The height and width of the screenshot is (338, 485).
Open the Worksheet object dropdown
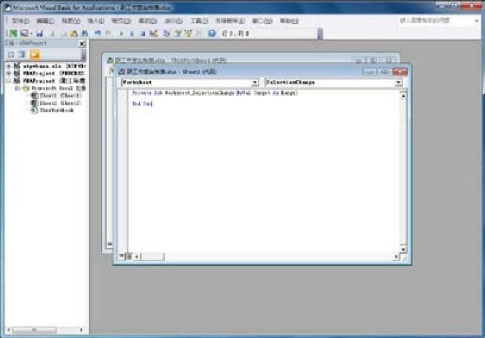[255, 83]
